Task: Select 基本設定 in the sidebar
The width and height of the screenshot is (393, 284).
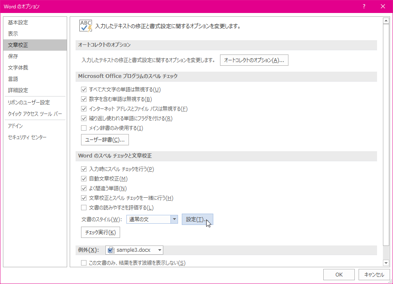Action: (35, 23)
